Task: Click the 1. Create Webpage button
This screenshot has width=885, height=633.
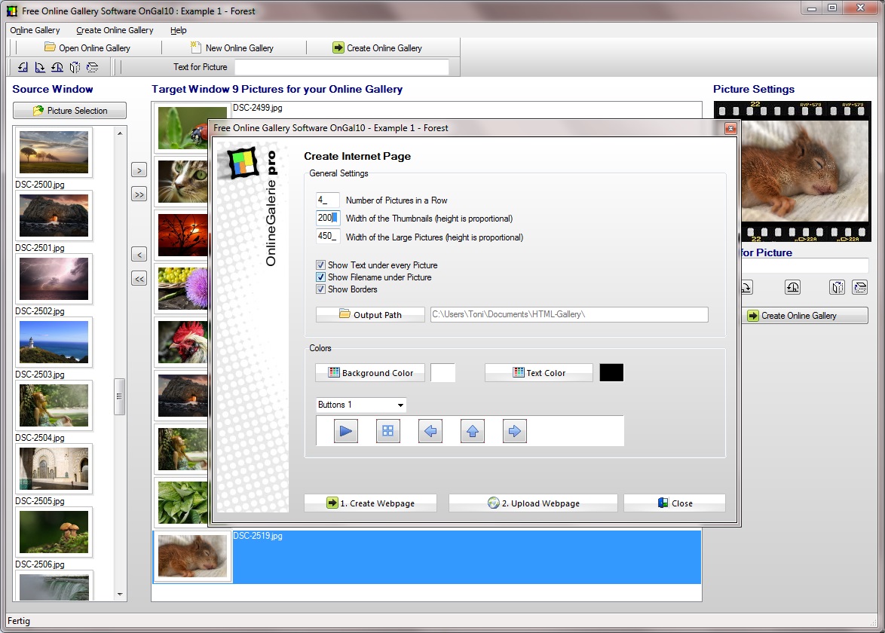Action: click(x=370, y=503)
